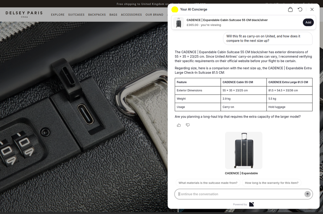
Task: Click the Your AI Concierge title
Action: pos(194,9)
